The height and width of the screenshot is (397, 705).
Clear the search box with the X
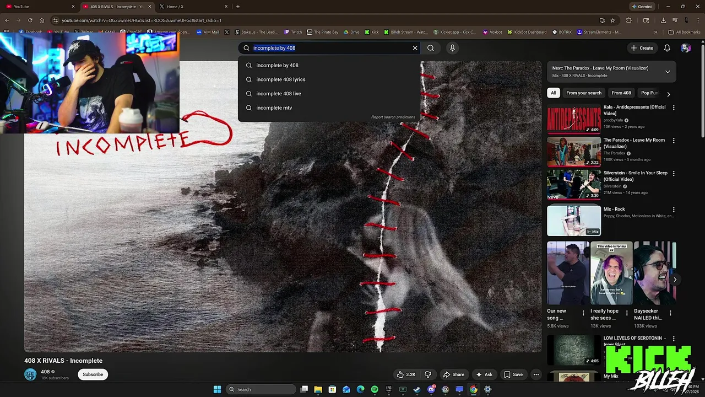[x=415, y=48]
